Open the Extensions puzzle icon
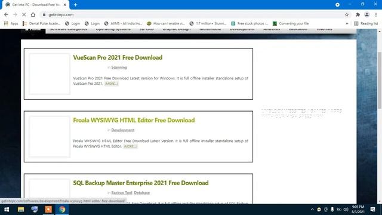This screenshot has height=215, width=382. coord(358,14)
